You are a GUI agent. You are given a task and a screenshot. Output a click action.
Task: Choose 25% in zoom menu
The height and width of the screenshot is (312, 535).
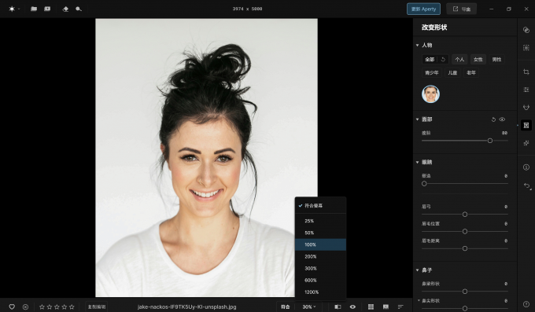(x=320, y=221)
